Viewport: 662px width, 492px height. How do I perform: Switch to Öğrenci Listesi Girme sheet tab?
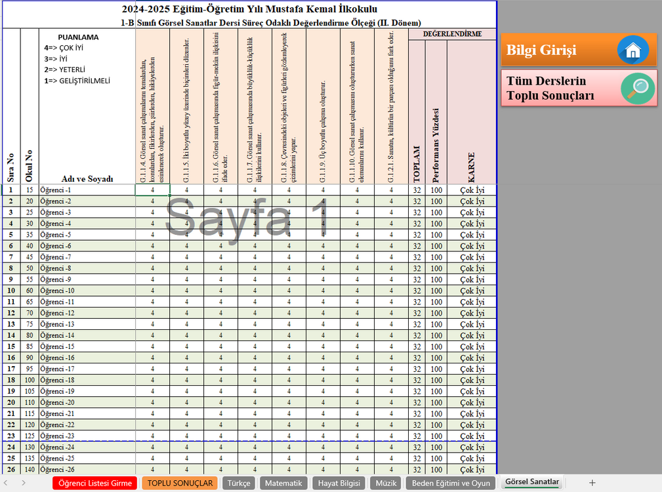(x=95, y=483)
